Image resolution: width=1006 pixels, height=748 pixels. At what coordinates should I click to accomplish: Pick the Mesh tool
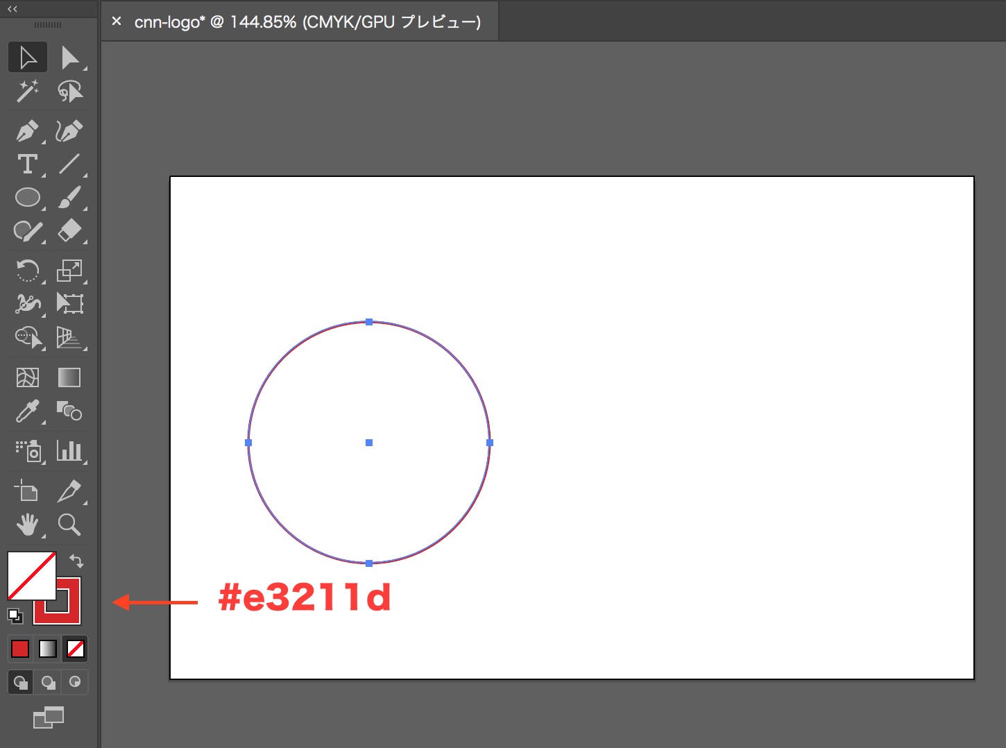(x=28, y=377)
